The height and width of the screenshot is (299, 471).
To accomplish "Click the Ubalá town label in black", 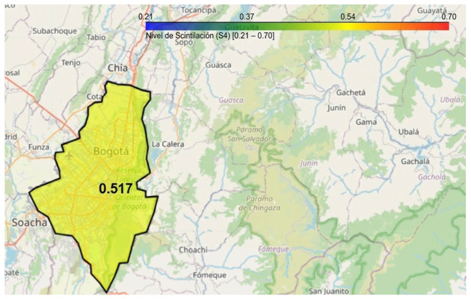I will 408,132.
